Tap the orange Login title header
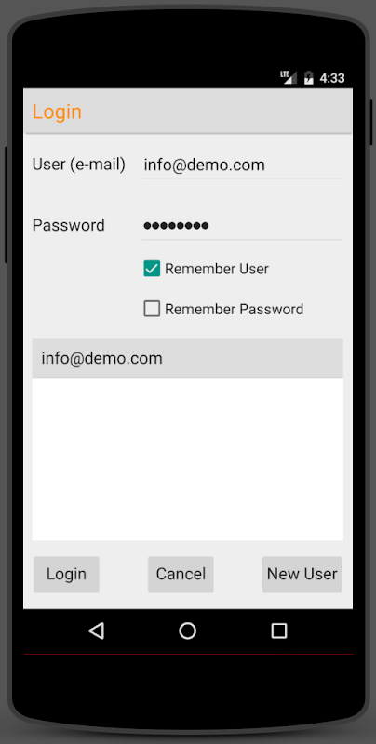376x744 pixels. click(57, 112)
